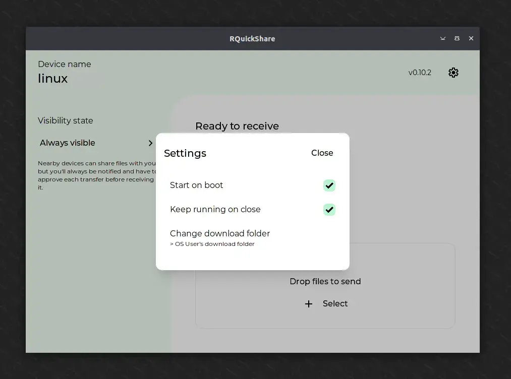Screen dimensions: 511x379
Task: Click the Visibility state heading
Action: (x=66, y=120)
